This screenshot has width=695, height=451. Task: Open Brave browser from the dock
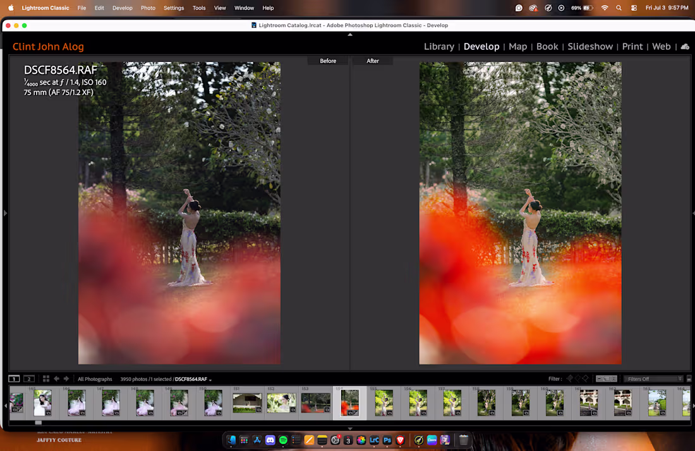400,440
